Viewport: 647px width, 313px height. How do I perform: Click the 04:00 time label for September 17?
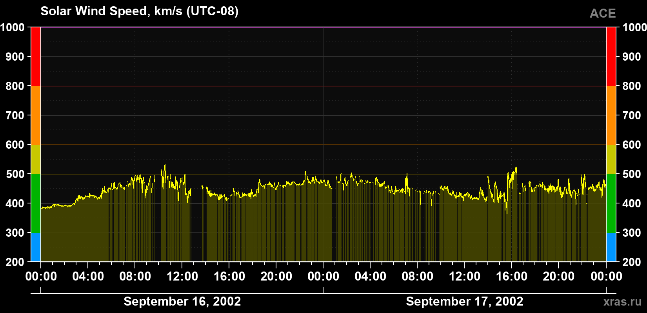coord(370,276)
